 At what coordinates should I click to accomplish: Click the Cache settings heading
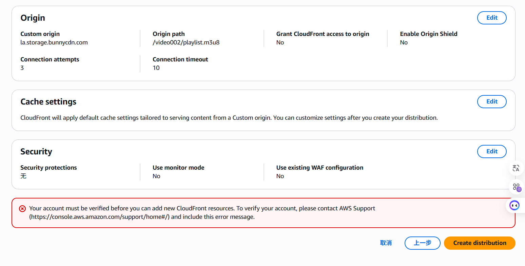click(x=48, y=102)
